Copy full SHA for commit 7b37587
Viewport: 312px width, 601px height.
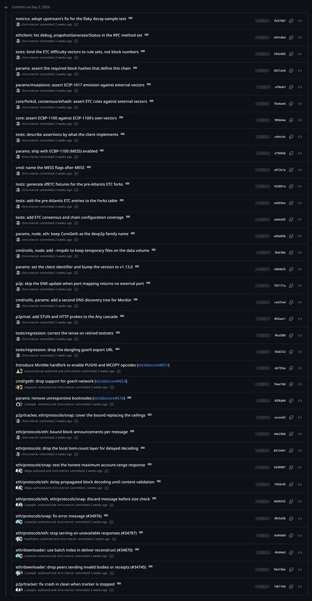(x=291, y=21)
